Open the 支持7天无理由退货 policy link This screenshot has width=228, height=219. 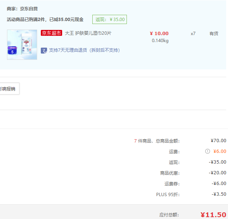click(x=85, y=50)
